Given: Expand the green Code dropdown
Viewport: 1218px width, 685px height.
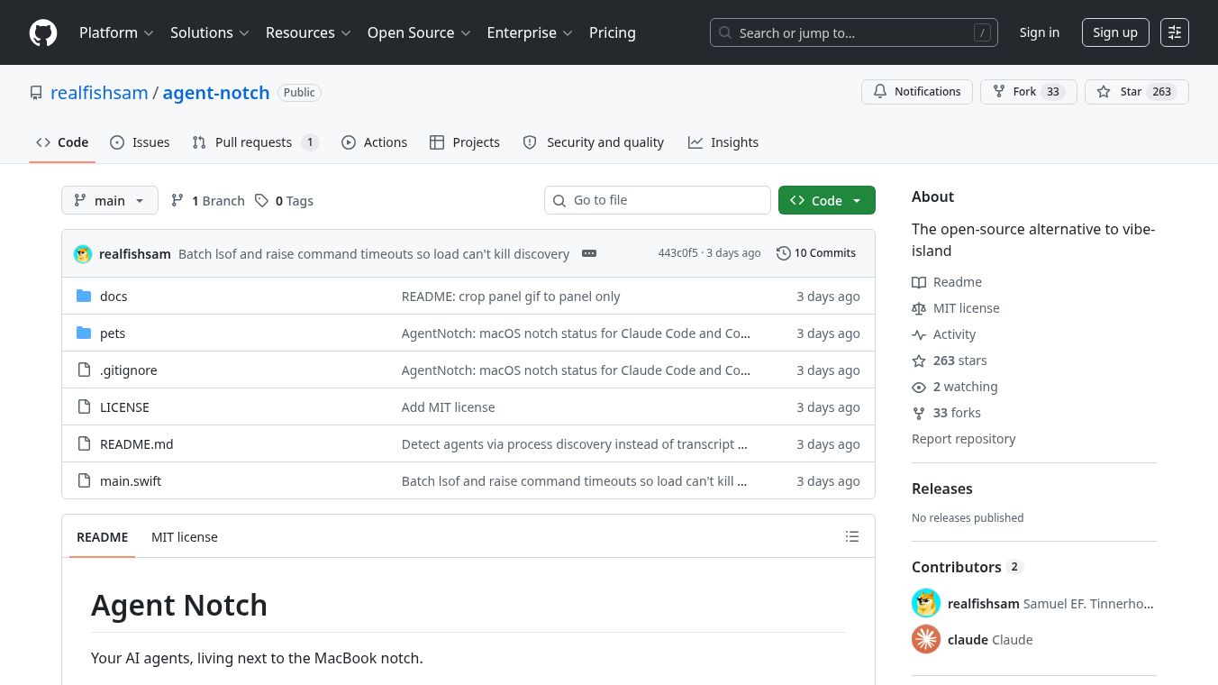Looking at the screenshot, I should (827, 200).
